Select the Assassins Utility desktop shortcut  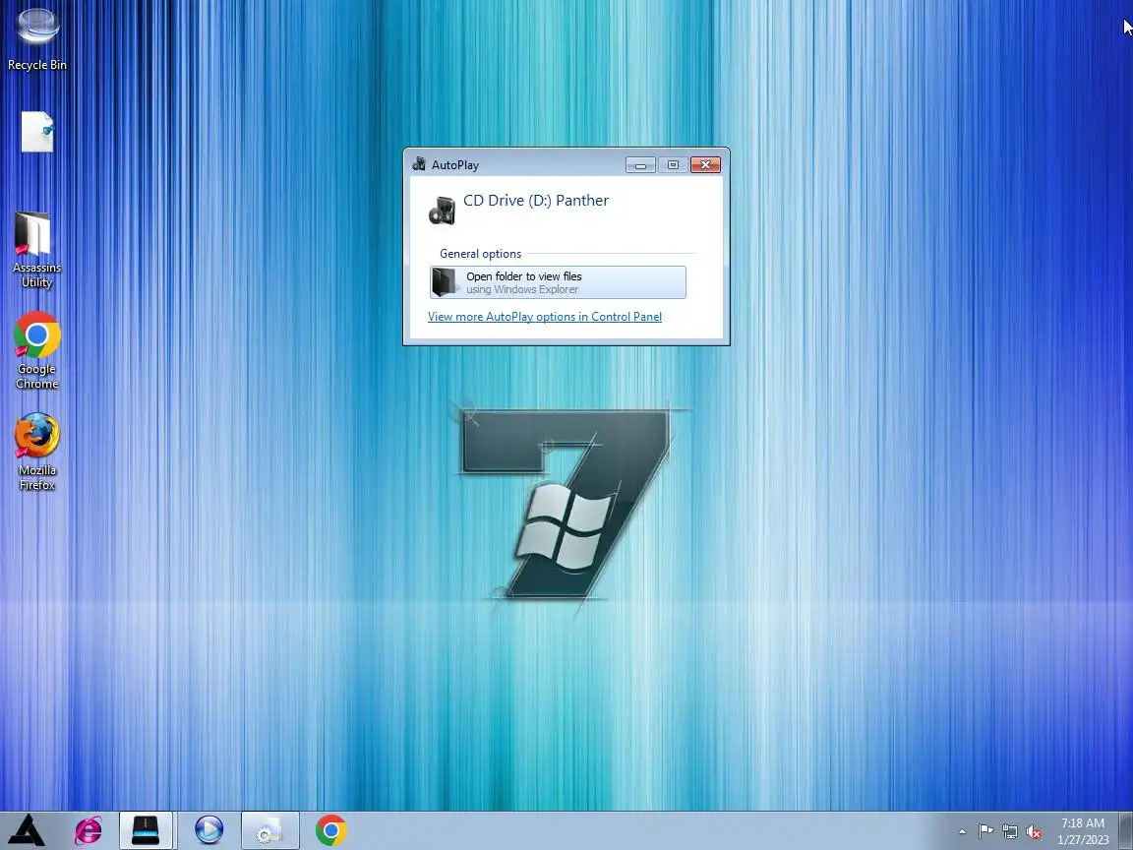click(x=36, y=249)
